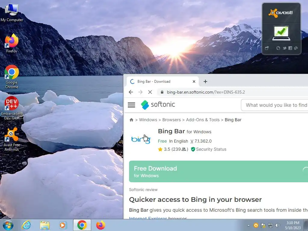This screenshot has height=231, width=308.
Task: Click the Softonic logo
Action: [x=158, y=104]
